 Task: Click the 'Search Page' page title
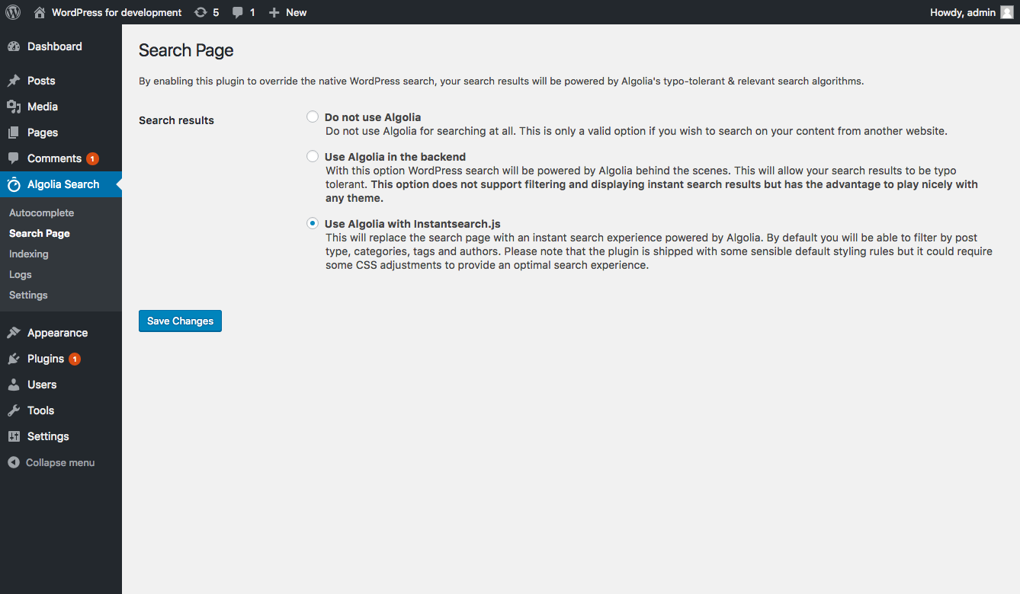tap(186, 50)
